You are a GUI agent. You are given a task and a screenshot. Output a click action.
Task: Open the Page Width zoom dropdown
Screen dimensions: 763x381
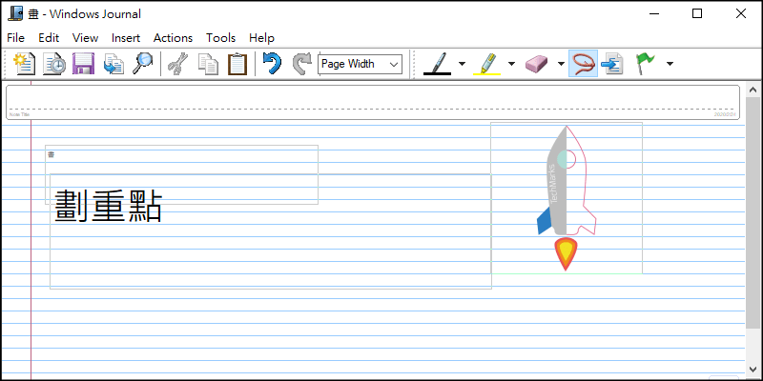pos(361,64)
